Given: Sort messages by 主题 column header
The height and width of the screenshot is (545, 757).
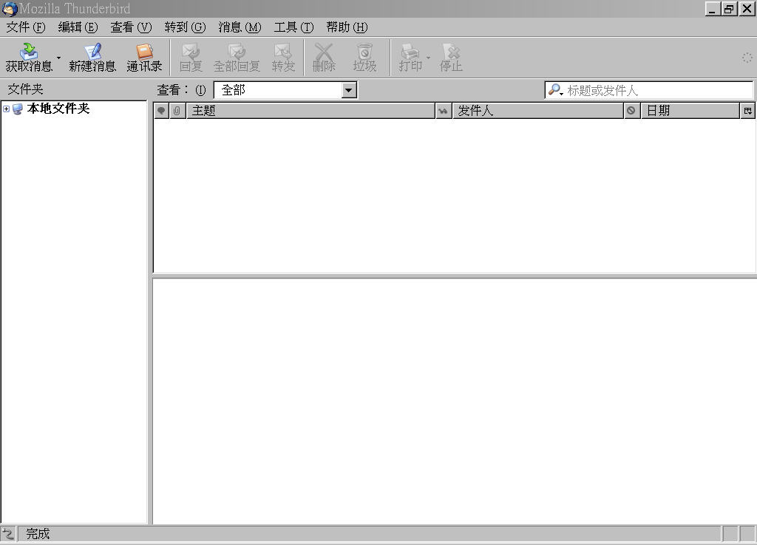Looking at the screenshot, I should pyautogui.click(x=310, y=111).
